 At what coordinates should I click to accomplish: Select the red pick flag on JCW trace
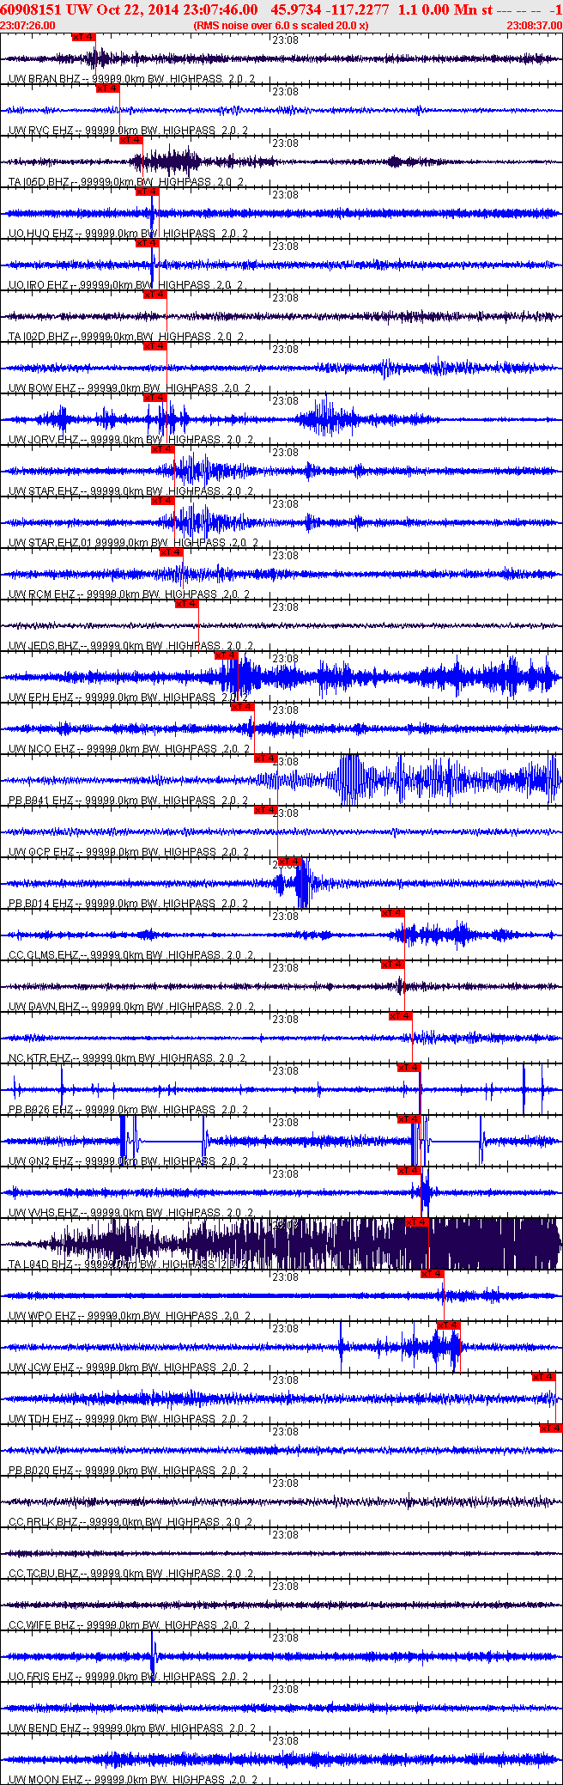tap(449, 1325)
